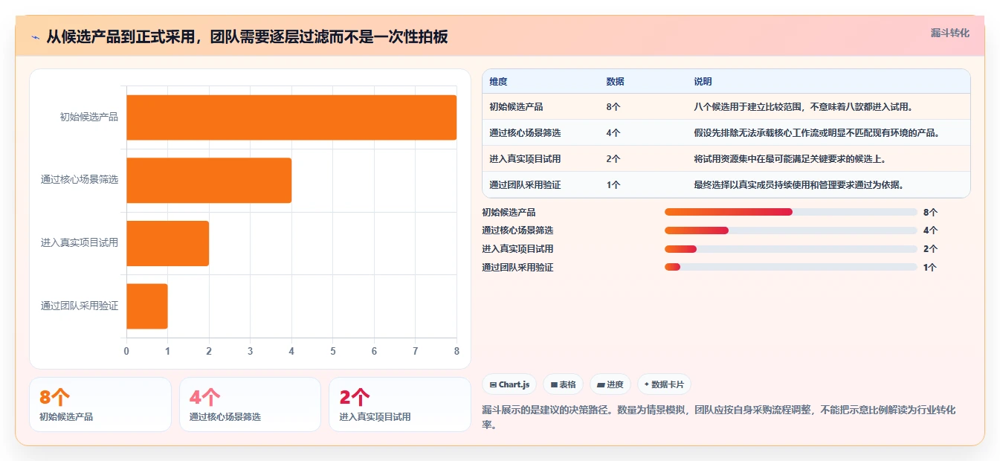1000x461 pixels.
Task: Open the 2个 进入真实项目试用 data card
Action: pos(400,404)
